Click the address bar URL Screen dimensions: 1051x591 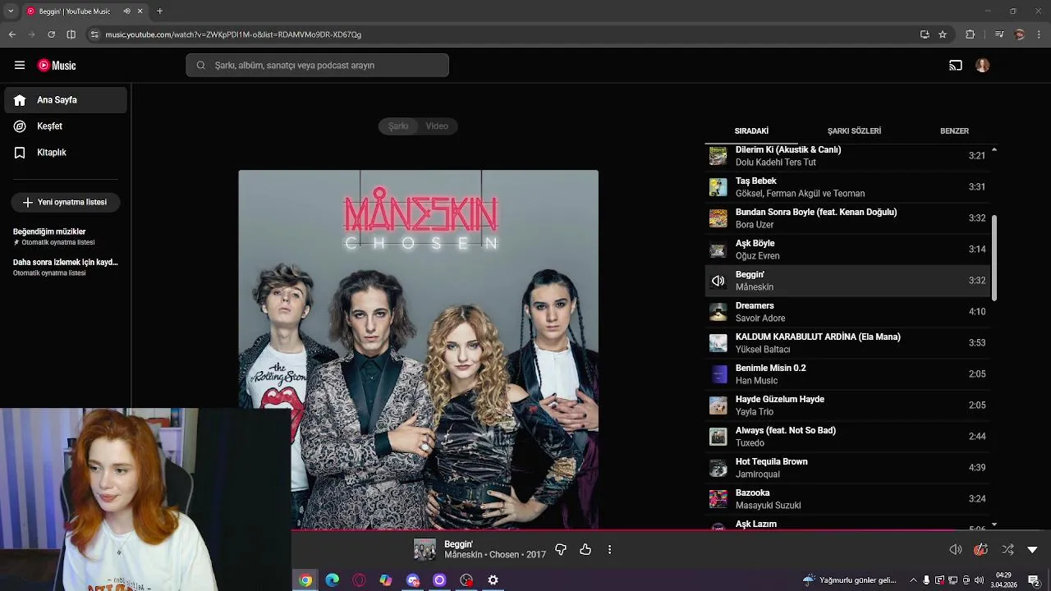click(233, 34)
